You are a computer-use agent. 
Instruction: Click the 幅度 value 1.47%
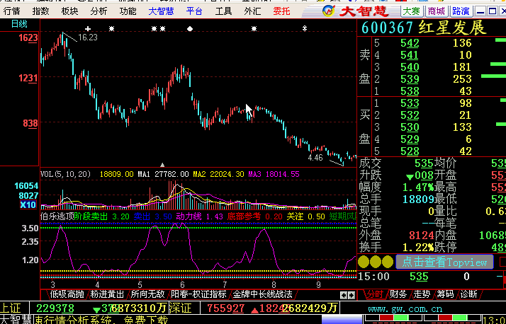(x=418, y=187)
